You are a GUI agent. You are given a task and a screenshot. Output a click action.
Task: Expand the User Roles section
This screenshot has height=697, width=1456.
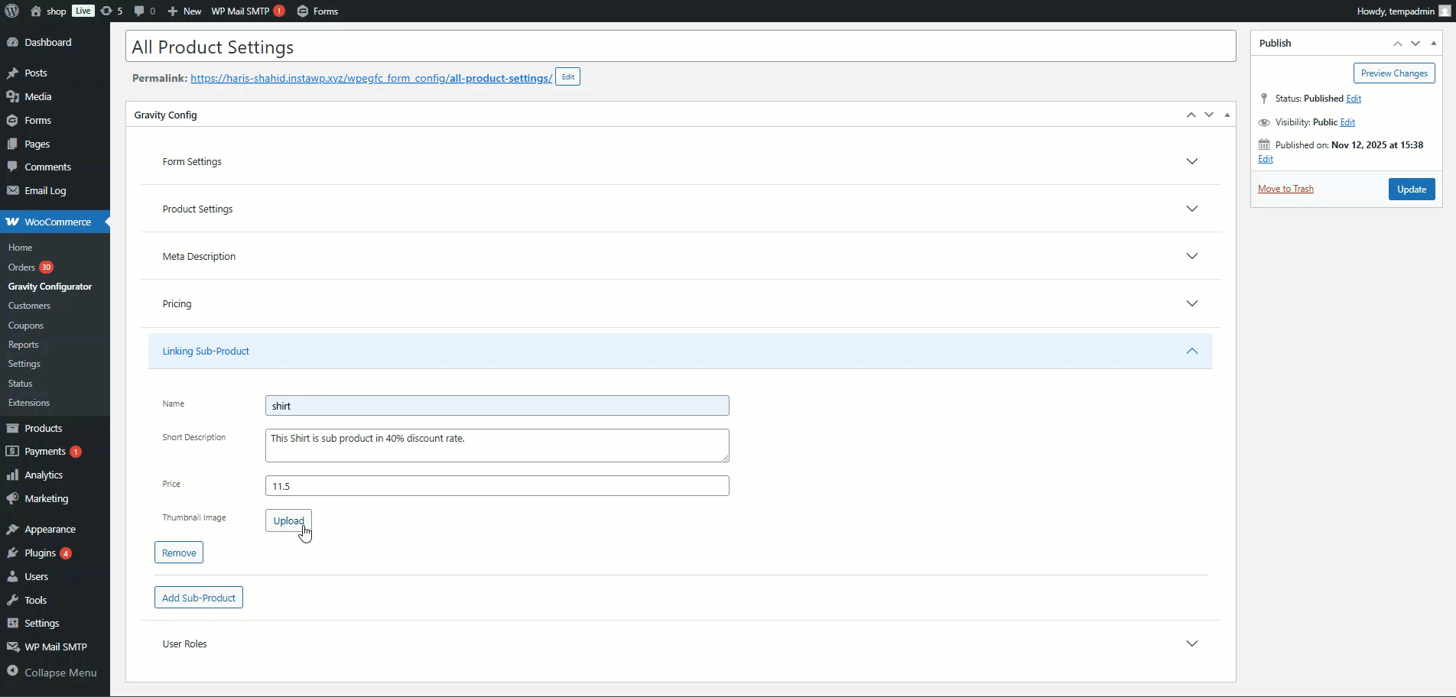1191,644
